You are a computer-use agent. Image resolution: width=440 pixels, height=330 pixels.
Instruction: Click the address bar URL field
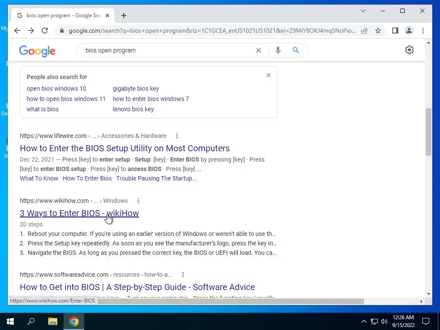(x=212, y=31)
